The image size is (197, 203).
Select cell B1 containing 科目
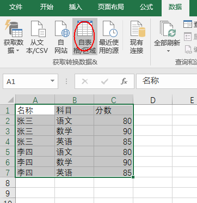click(x=75, y=110)
